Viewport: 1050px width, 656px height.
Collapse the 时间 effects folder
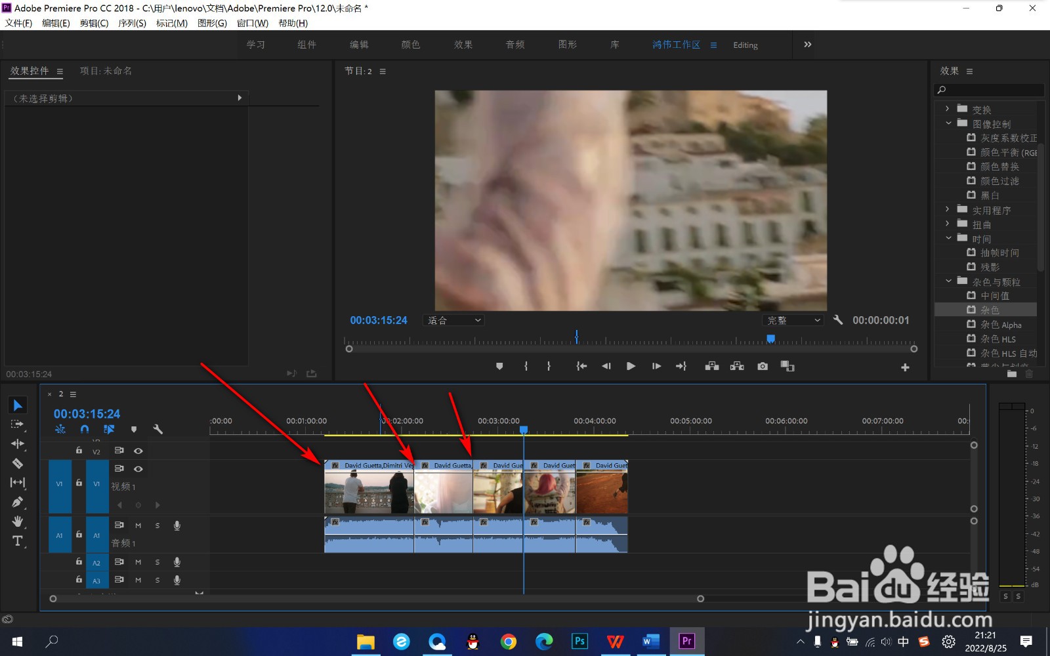point(948,238)
